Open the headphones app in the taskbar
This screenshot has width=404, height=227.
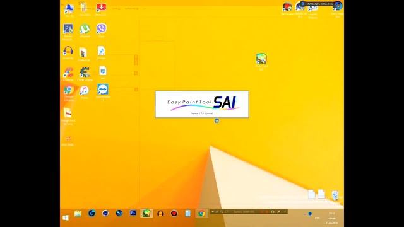(160, 213)
